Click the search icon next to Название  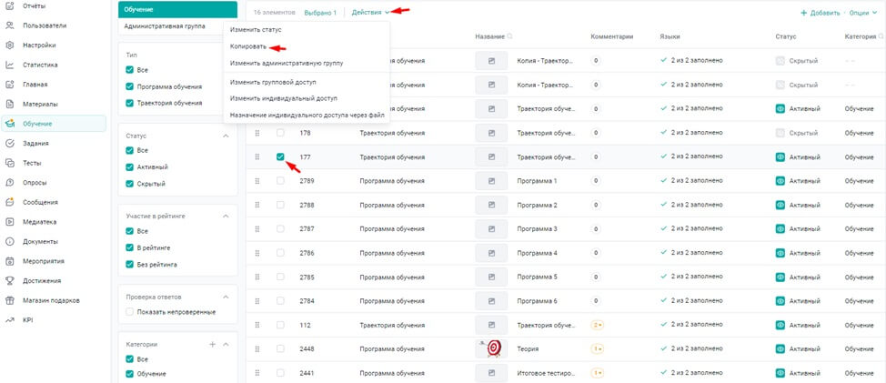509,36
